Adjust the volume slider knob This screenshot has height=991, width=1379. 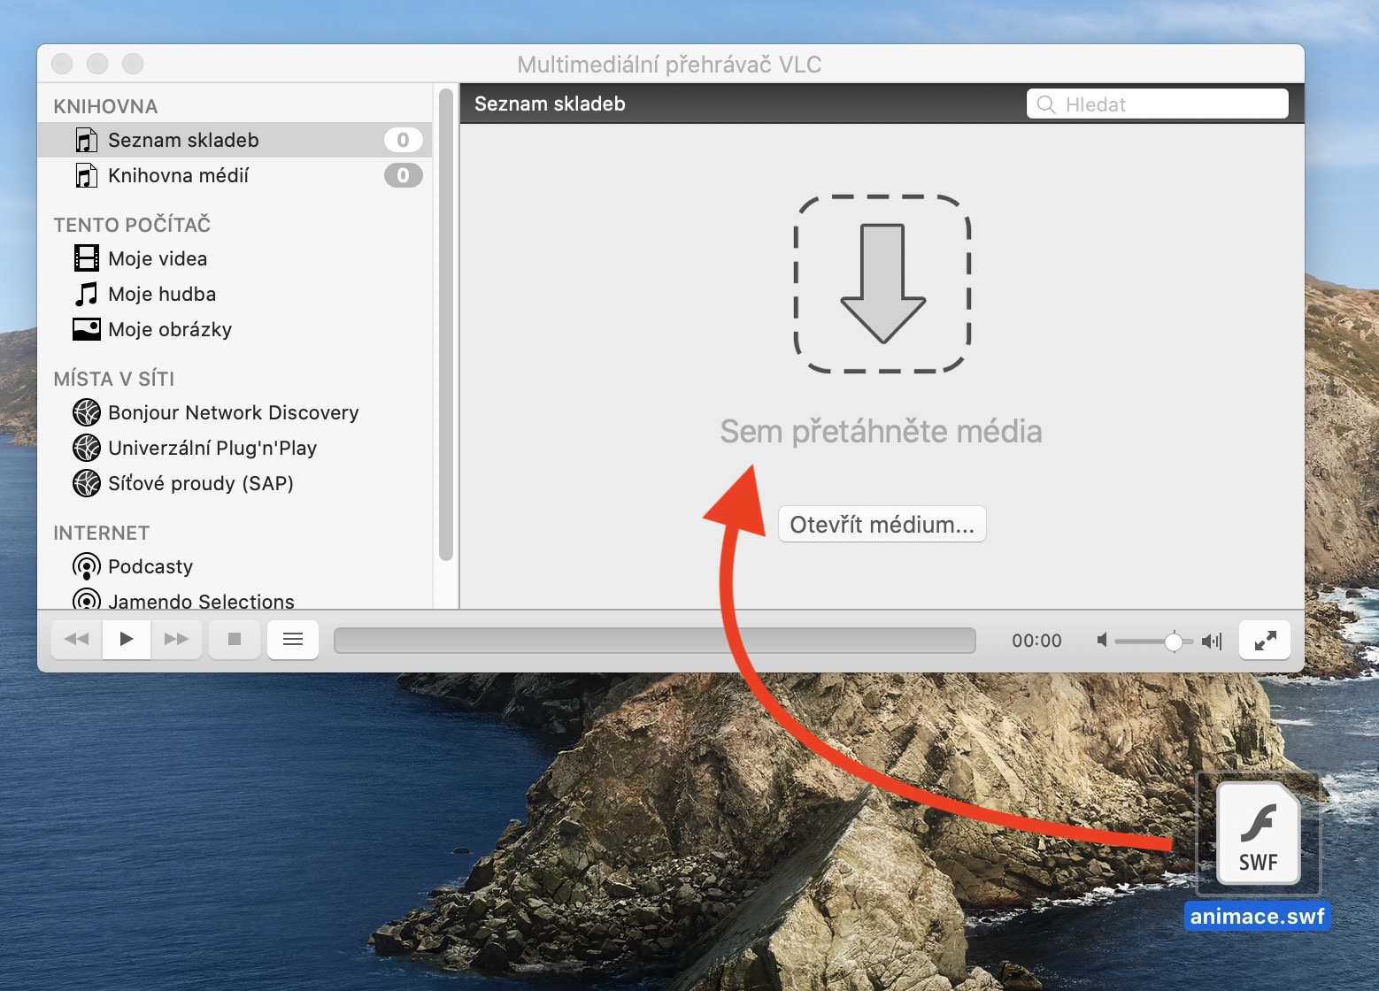1174,641
